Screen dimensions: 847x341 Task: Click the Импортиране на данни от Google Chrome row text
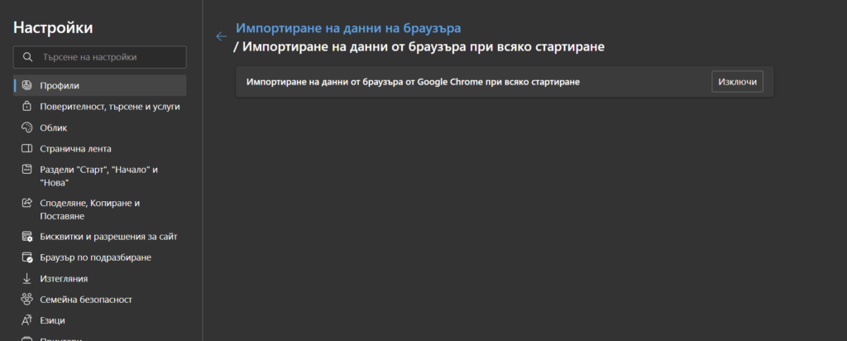(413, 82)
